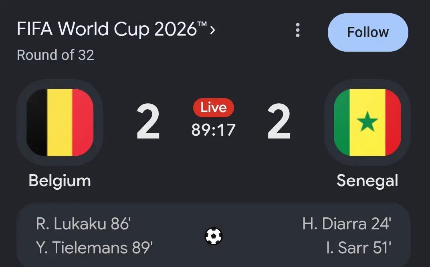Click the Belgium flag icon
Screen dimensions: 430x267
(60, 122)
